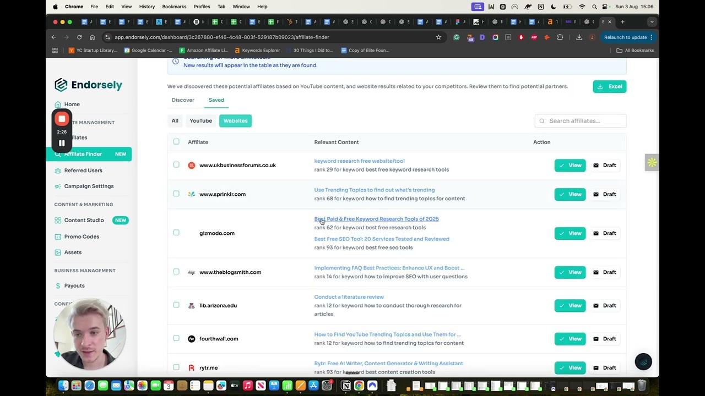The width and height of the screenshot is (705, 396).
Task: Open Promo Codes page
Action: pos(82,237)
